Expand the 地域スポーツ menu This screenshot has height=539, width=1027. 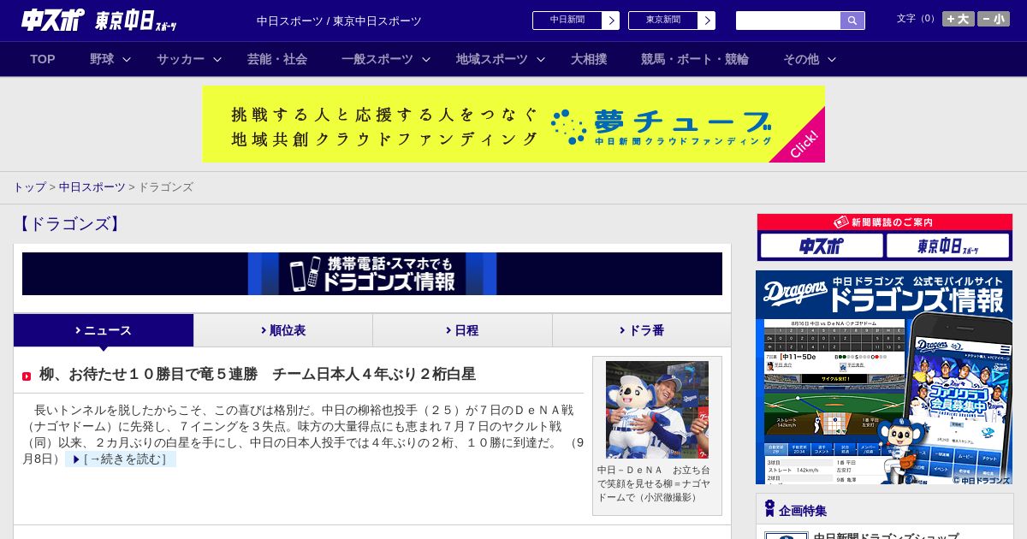(501, 59)
